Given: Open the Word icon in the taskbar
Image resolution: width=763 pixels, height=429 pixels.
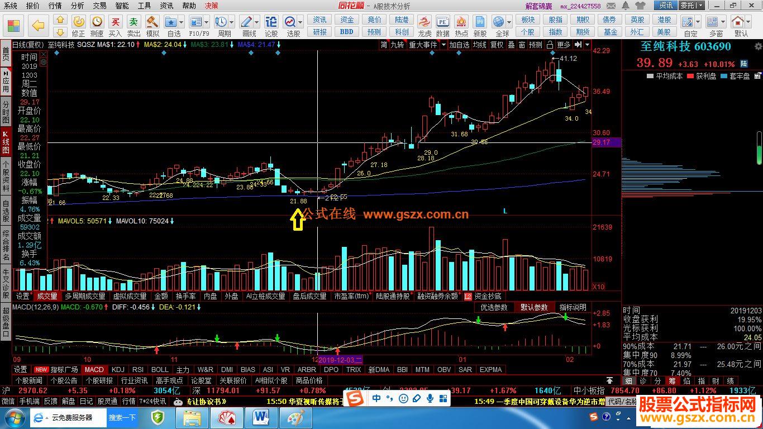Looking at the screenshot, I should (x=261, y=417).
